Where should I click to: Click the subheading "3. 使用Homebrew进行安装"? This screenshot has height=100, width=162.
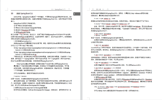click(x=103, y=77)
